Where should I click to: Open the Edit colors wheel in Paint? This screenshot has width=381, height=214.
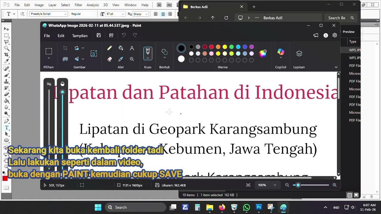pyautogui.click(x=263, y=53)
